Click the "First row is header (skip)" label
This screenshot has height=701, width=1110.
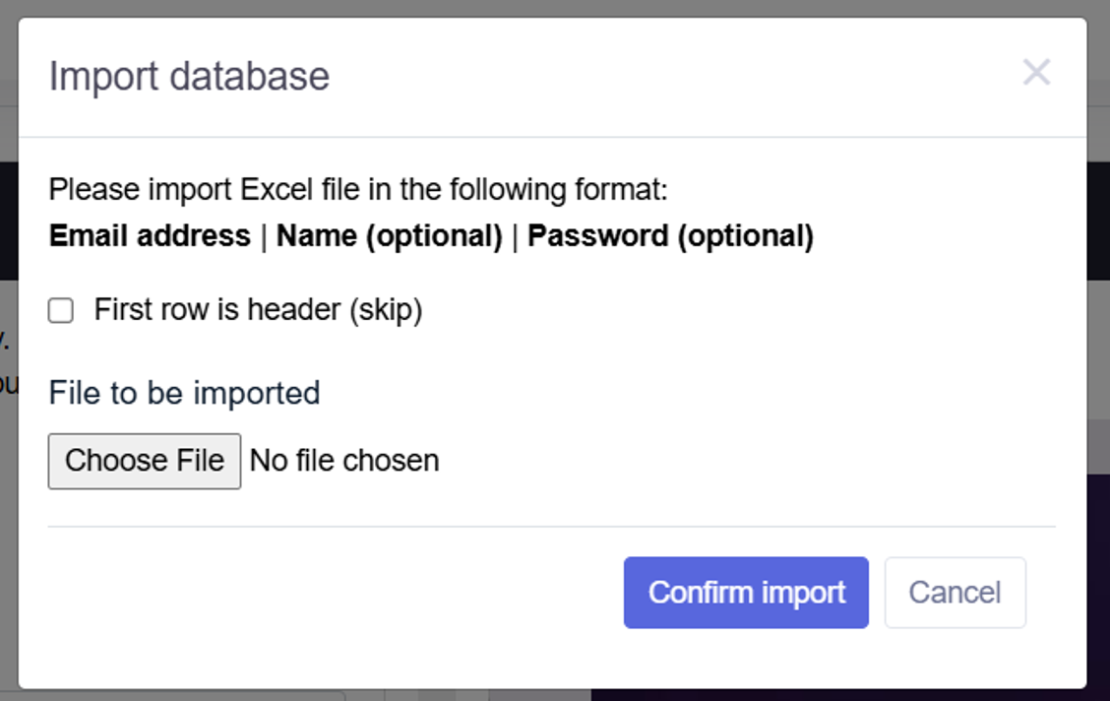click(258, 310)
